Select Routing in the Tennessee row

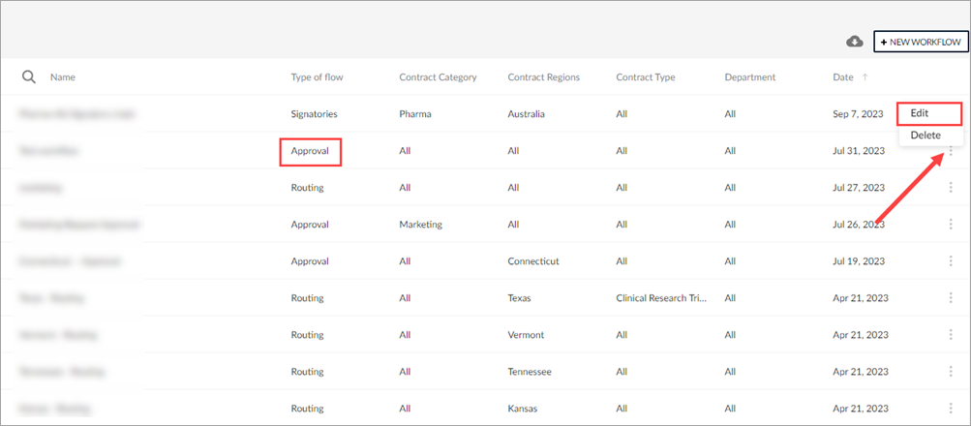307,372
